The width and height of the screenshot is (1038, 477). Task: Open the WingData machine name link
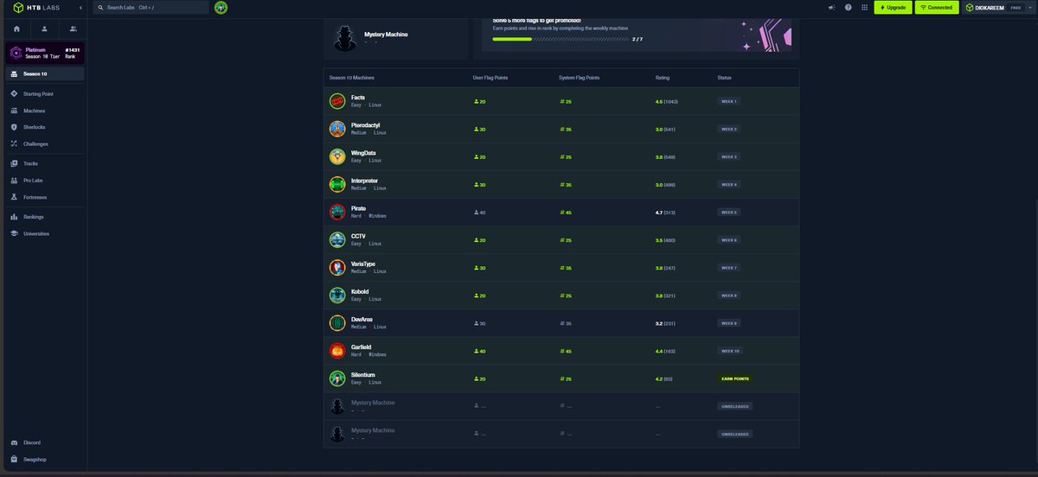point(363,153)
